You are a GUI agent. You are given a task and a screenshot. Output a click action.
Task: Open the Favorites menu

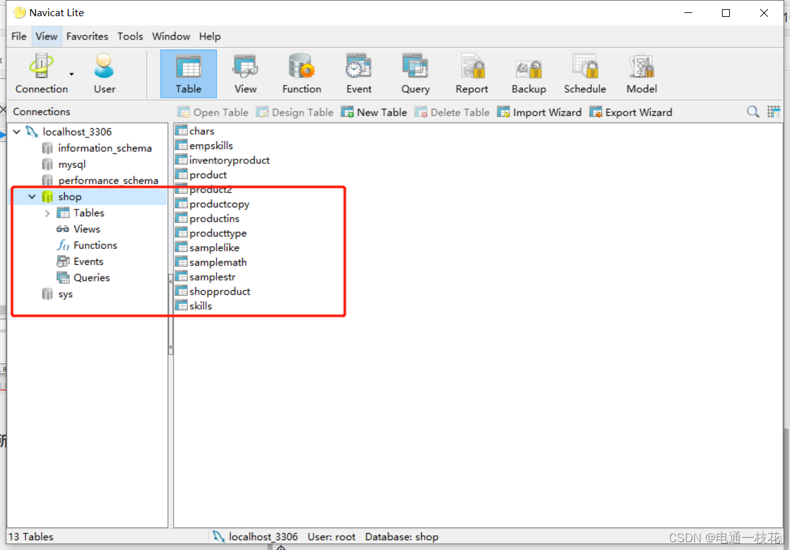pyautogui.click(x=87, y=36)
